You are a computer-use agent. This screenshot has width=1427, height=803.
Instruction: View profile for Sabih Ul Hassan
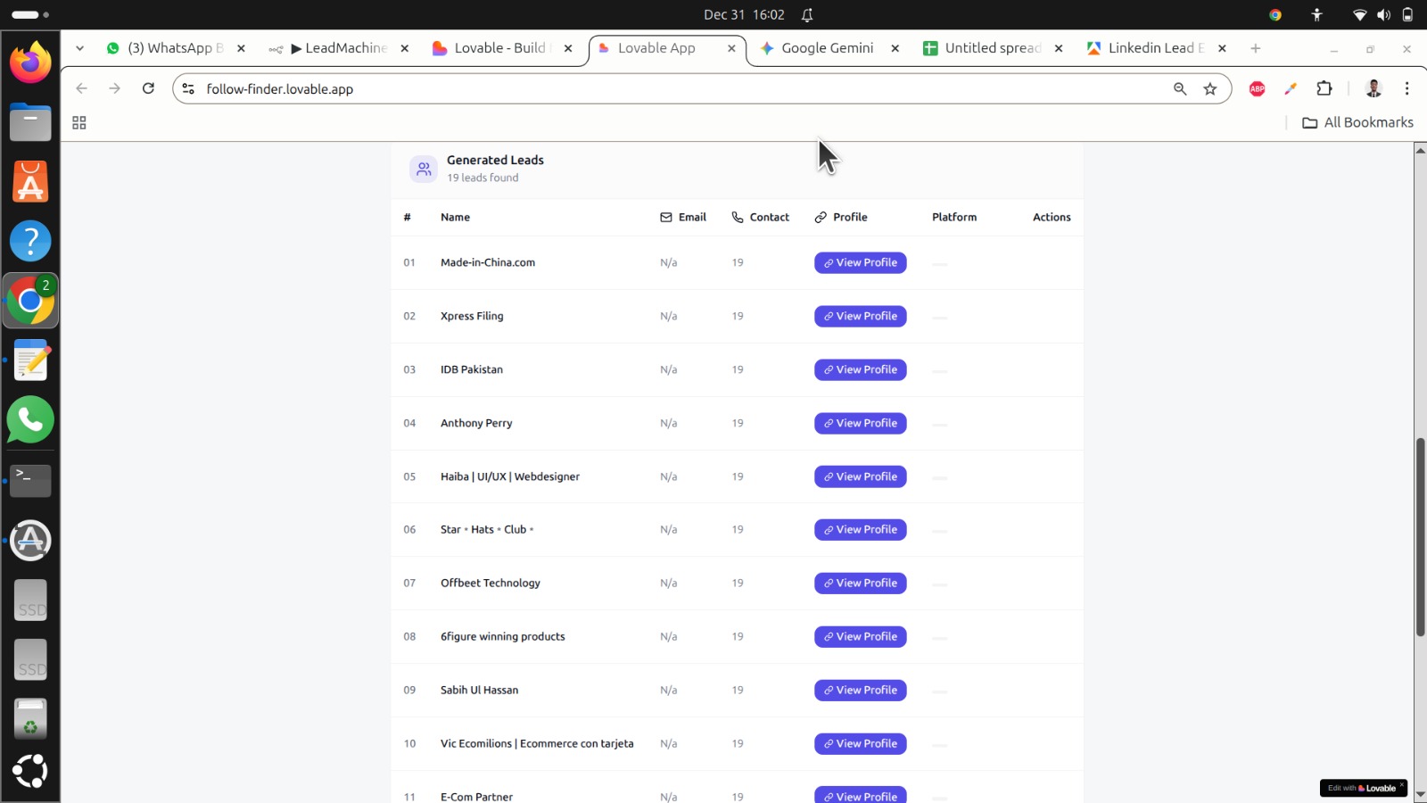pyautogui.click(x=860, y=690)
